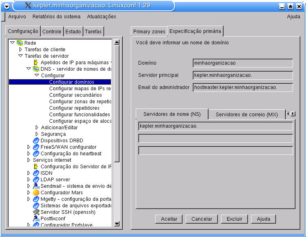Click the Cancelar button
This screenshot has height=237, width=306.
point(202,219)
